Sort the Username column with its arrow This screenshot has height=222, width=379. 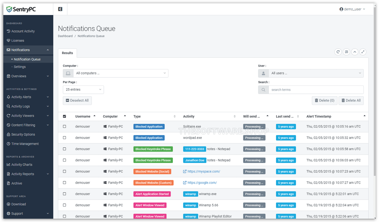coord(94,116)
